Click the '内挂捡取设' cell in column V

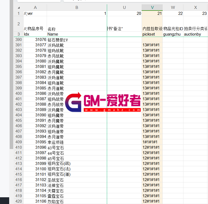(x=152, y=24)
